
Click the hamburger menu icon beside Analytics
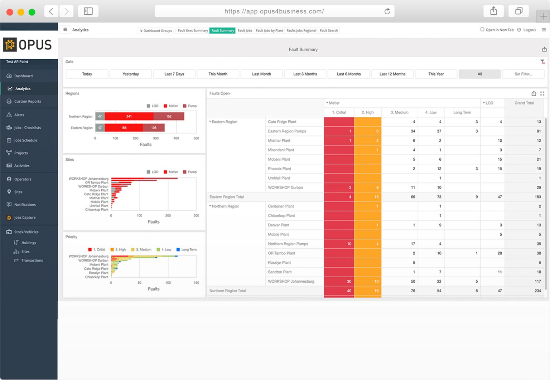click(65, 30)
